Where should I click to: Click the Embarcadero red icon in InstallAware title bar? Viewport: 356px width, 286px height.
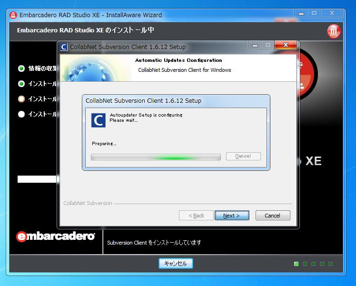coord(13,15)
